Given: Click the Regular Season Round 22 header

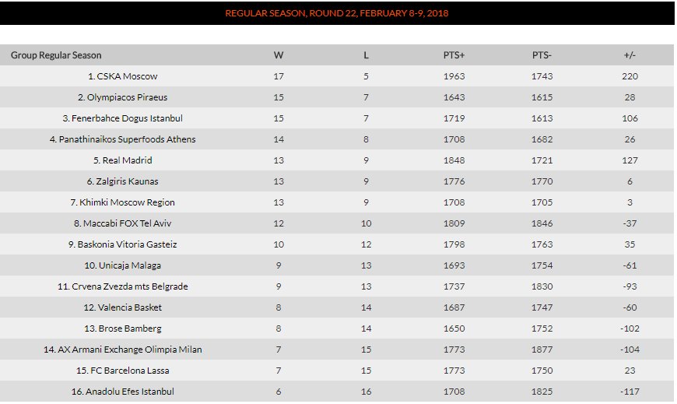Looking at the screenshot, I should [337, 13].
